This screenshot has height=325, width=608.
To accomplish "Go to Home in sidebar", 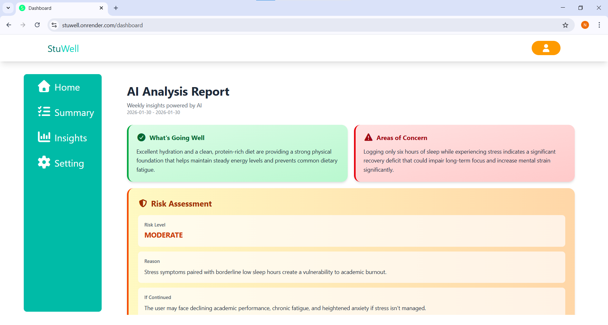I will [59, 87].
